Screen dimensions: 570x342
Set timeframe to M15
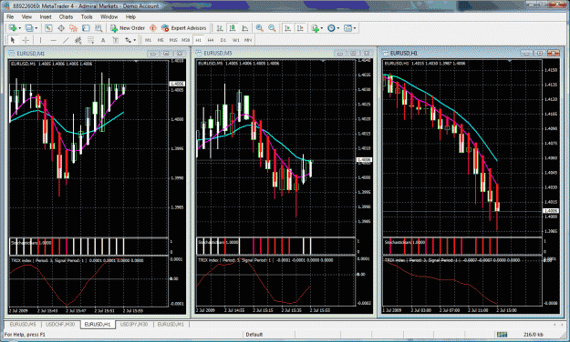pos(173,40)
